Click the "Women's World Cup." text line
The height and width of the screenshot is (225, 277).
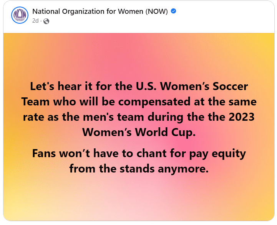139,132
